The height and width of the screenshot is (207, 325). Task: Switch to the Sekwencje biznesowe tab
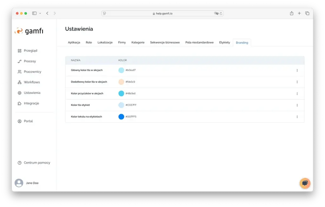pyautogui.click(x=165, y=43)
